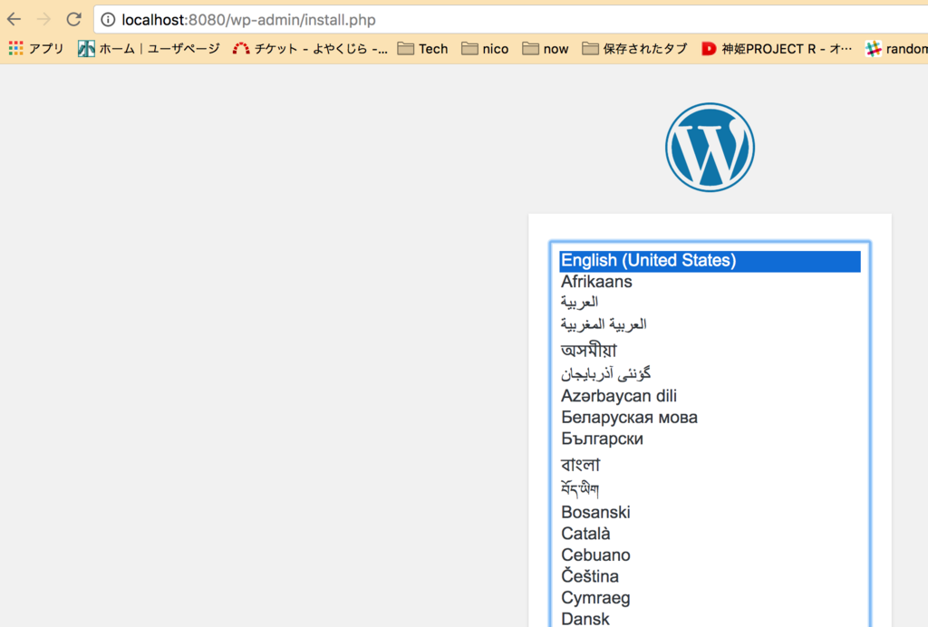Open the Tech bookmarks folder
Viewport: 928px width, 627px height.
[x=422, y=49]
